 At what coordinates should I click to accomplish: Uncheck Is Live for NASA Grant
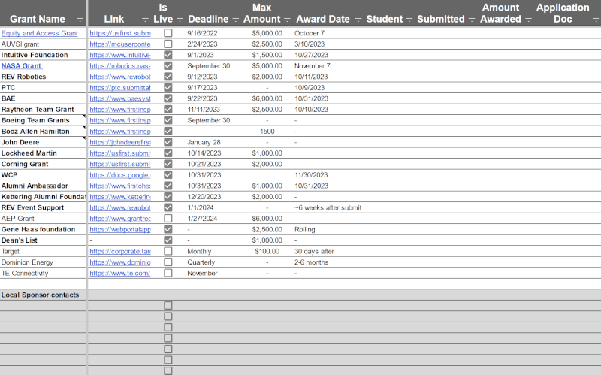pyautogui.click(x=168, y=66)
